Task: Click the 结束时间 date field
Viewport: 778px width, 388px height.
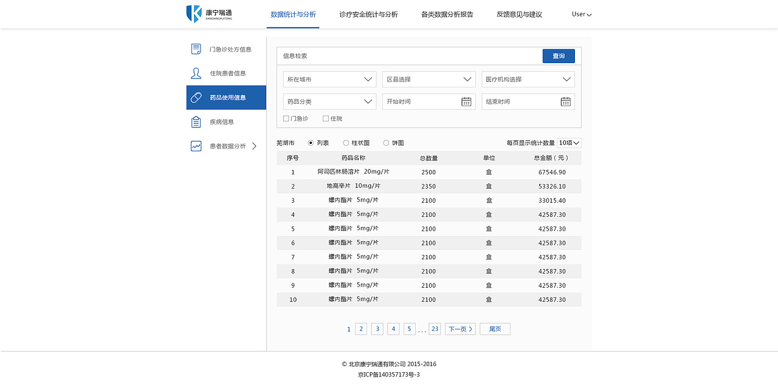Action: [528, 101]
